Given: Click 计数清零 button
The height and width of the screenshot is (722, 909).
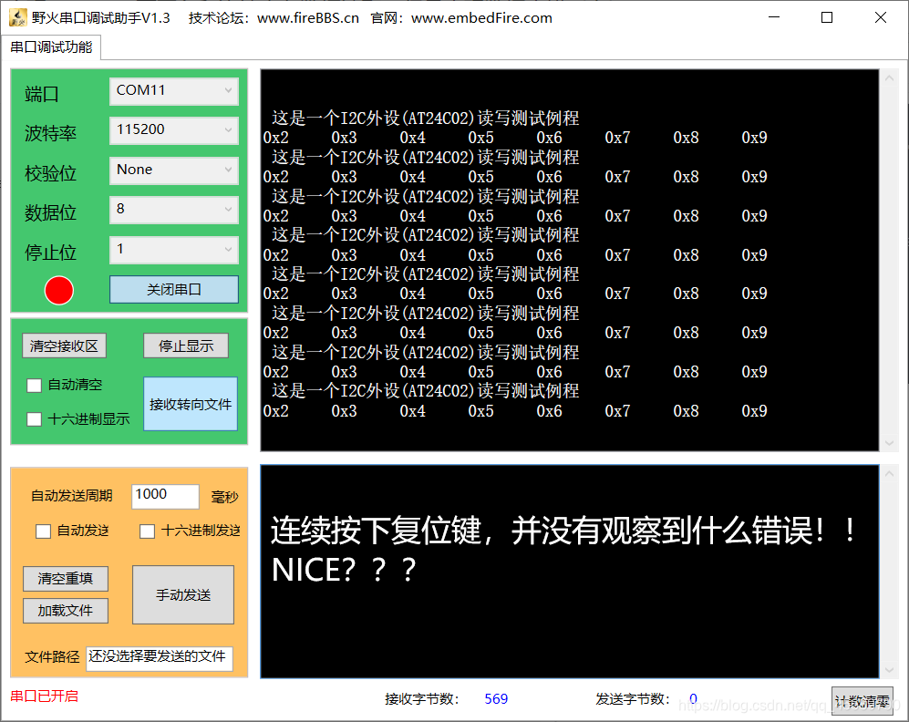Looking at the screenshot, I should [x=862, y=700].
